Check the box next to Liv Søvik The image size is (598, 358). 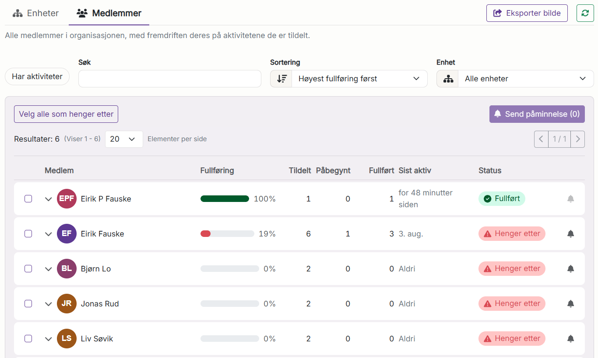28,339
